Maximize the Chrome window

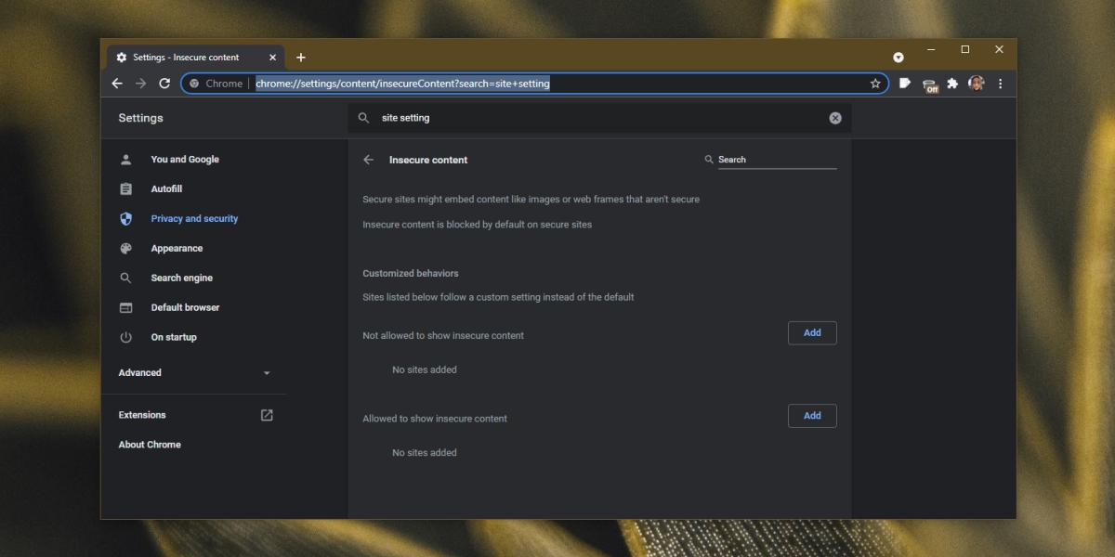coord(965,49)
